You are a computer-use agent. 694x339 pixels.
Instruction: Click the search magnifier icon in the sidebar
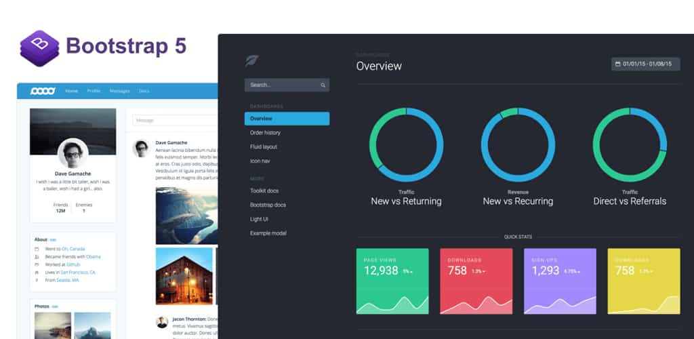point(323,85)
